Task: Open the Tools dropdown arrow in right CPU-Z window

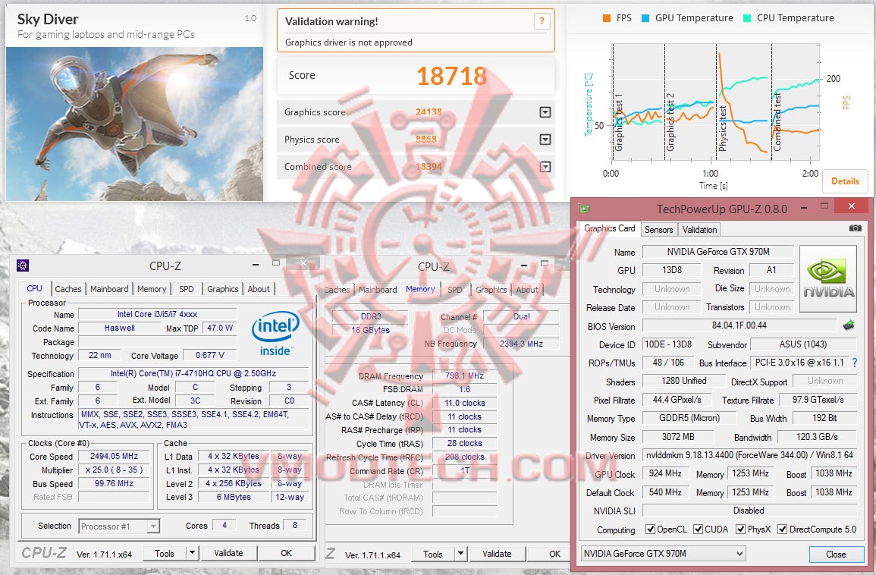Action: tap(460, 555)
